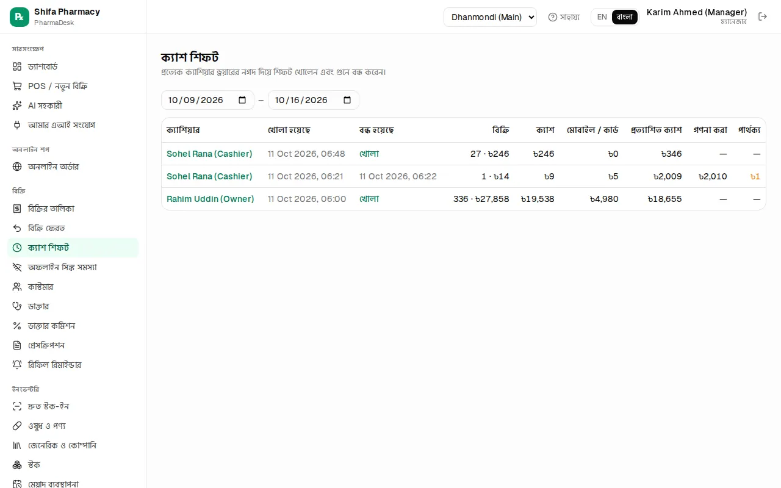Click the logout icon beside Karim Ahmed
Viewport: 781px width, 488px height.
[x=763, y=16]
